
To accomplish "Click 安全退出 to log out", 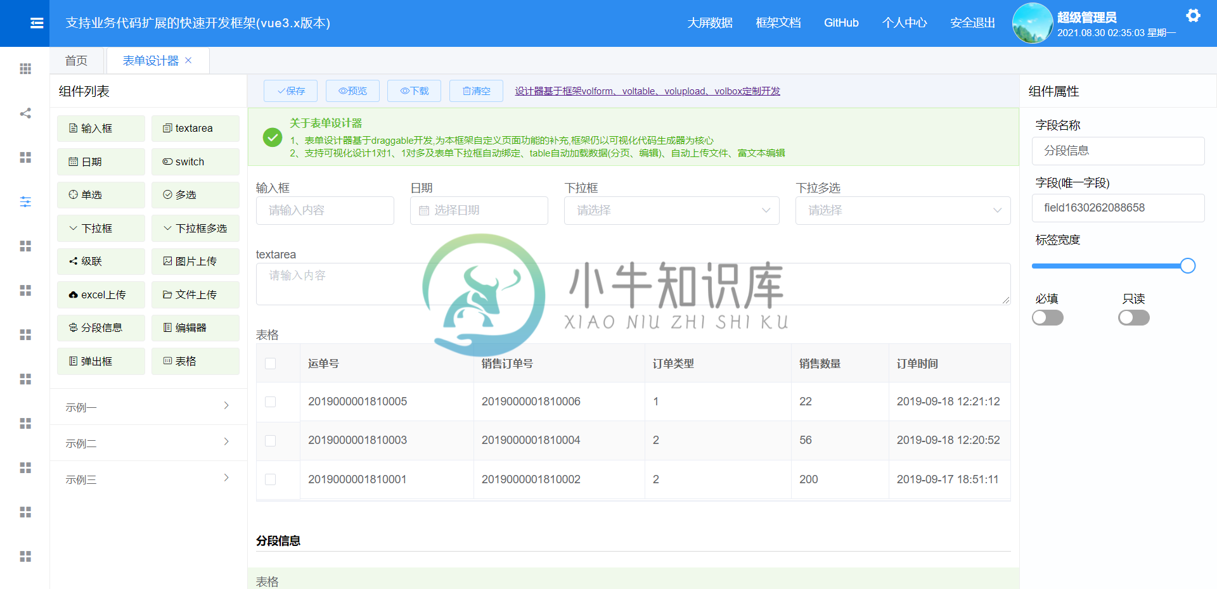I will click(x=973, y=23).
